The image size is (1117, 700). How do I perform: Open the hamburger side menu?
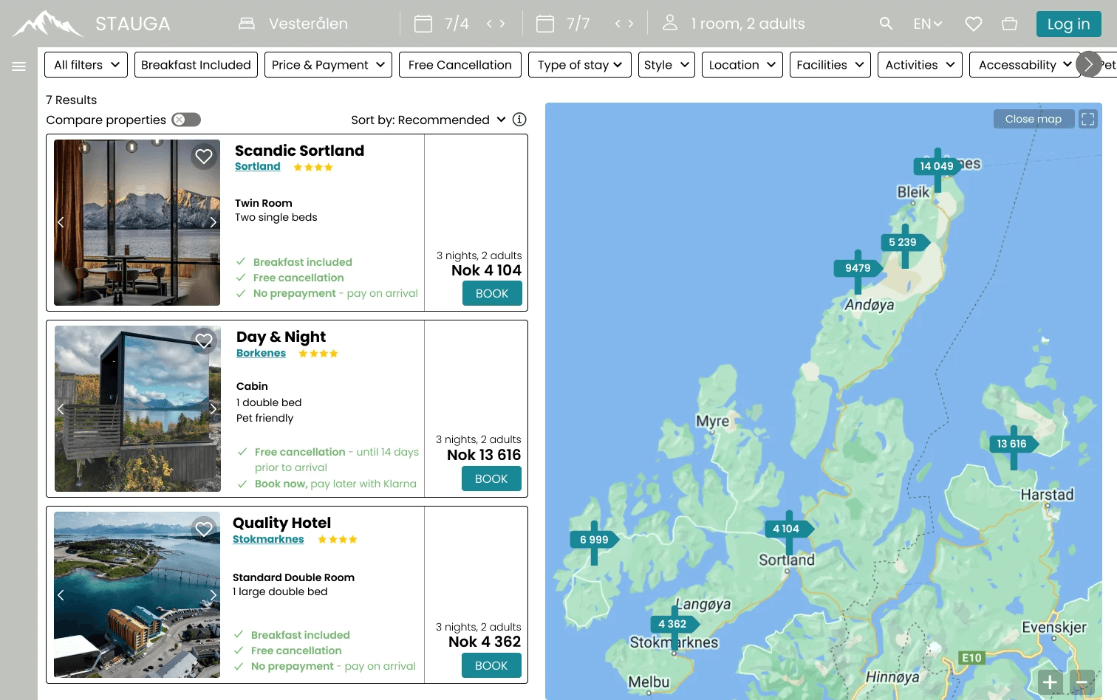pyautogui.click(x=19, y=66)
